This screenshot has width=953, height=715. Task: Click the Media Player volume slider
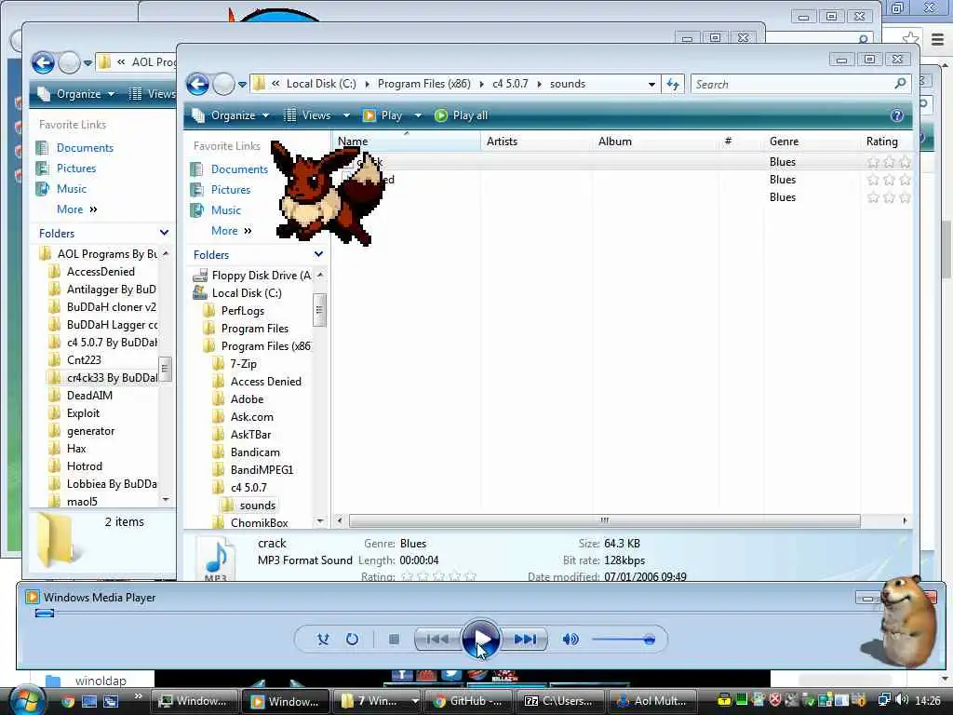point(623,639)
